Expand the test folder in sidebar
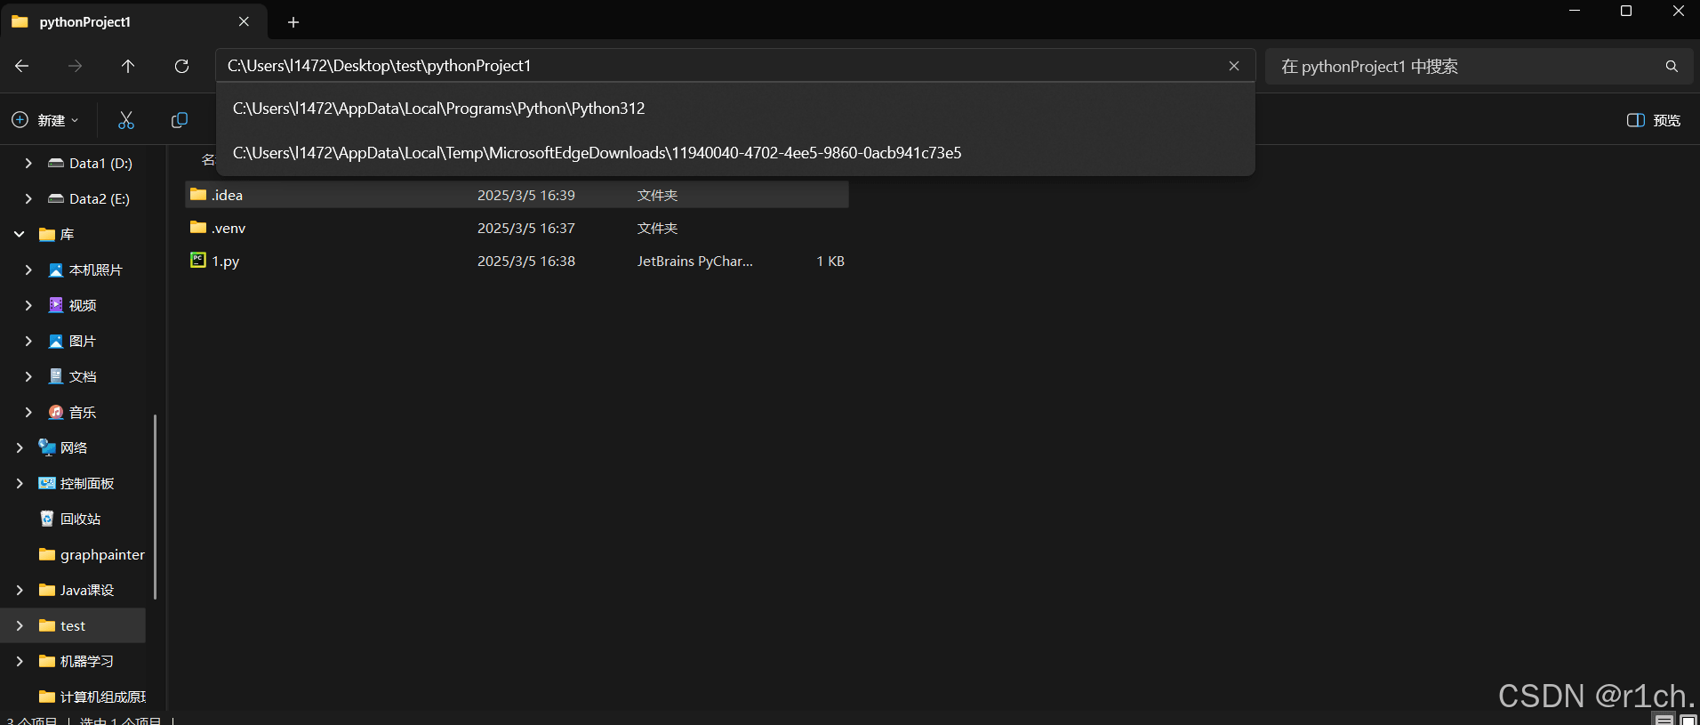Viewport: 1700px width, 725px height. 20,625
